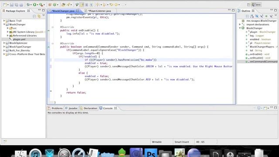Open Safari compass icon in Dock
The width and height of the screenshot is (279, 157).
64,153
